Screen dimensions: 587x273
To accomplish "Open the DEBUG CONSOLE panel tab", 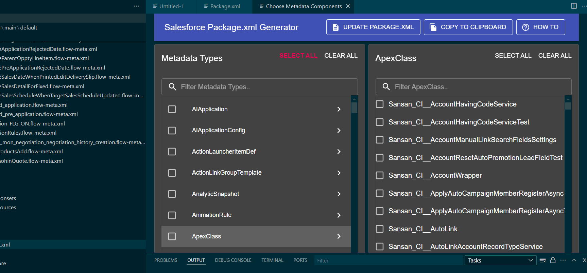I will point(233,260).
